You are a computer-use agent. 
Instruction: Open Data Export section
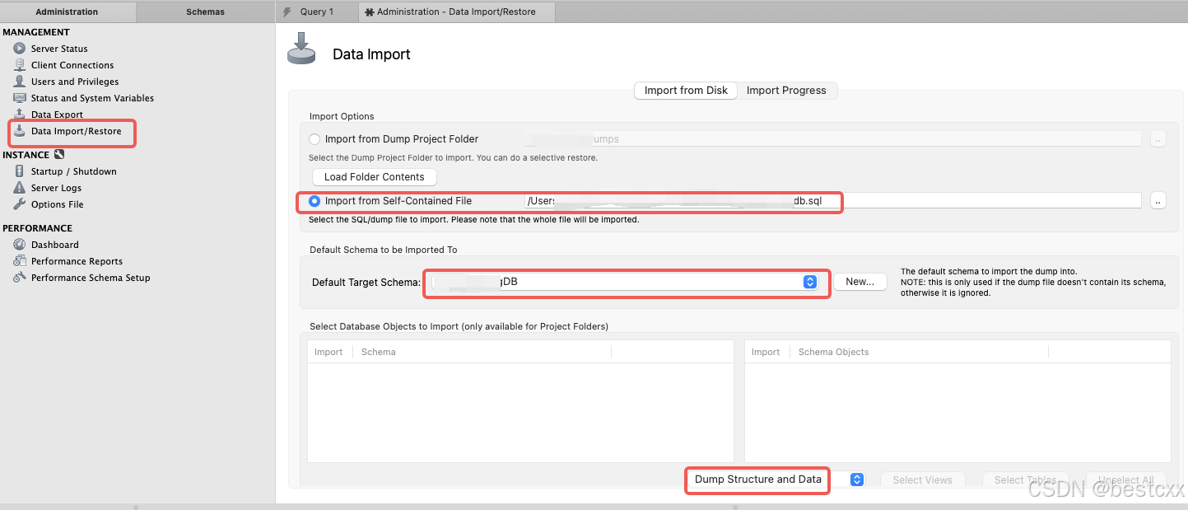pos(57,115)
